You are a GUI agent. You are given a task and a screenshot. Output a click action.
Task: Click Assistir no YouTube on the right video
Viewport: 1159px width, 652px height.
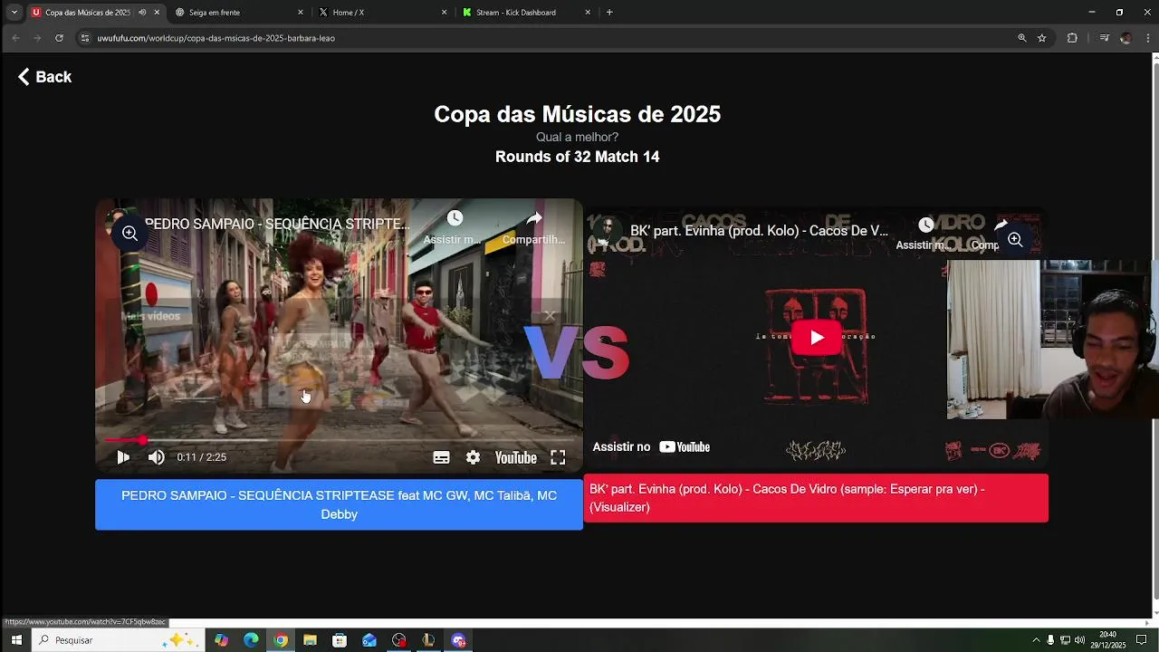651,446
